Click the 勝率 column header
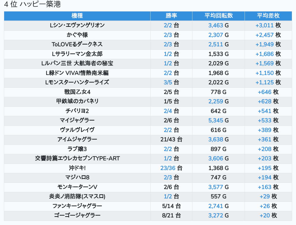The image size is (296, 225). pyautogui.click(x=171, y=16)
